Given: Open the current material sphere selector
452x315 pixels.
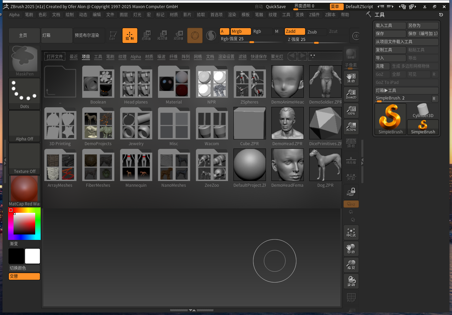Looking at the screenshot, I should [x=211, y=35].
